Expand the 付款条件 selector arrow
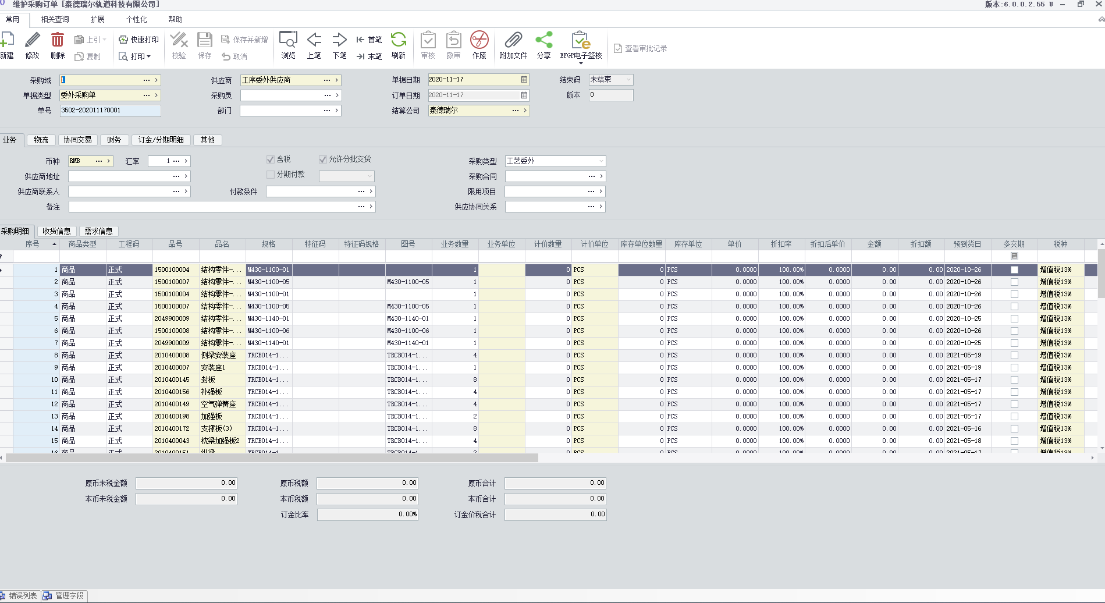 tap(371, 191)
